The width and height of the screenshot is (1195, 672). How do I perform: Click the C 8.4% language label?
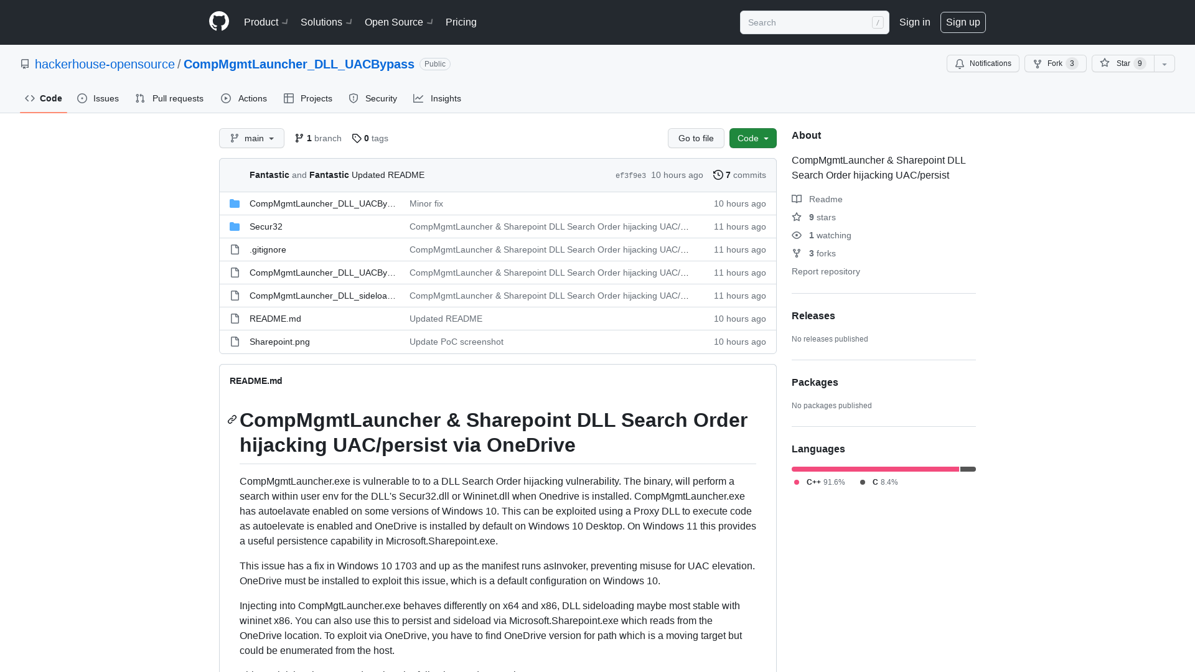click(879, 482)
